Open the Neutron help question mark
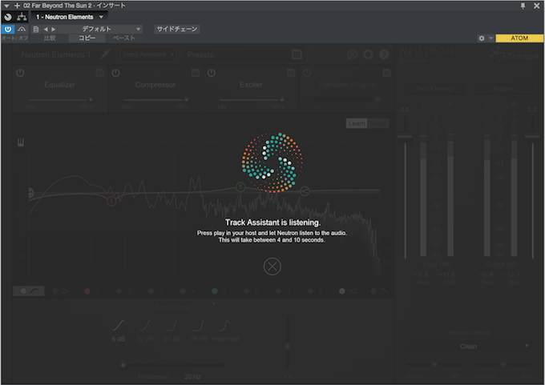The height and width of the screenshot is (385, 545). pyautogui.click(x=384, y=54)
